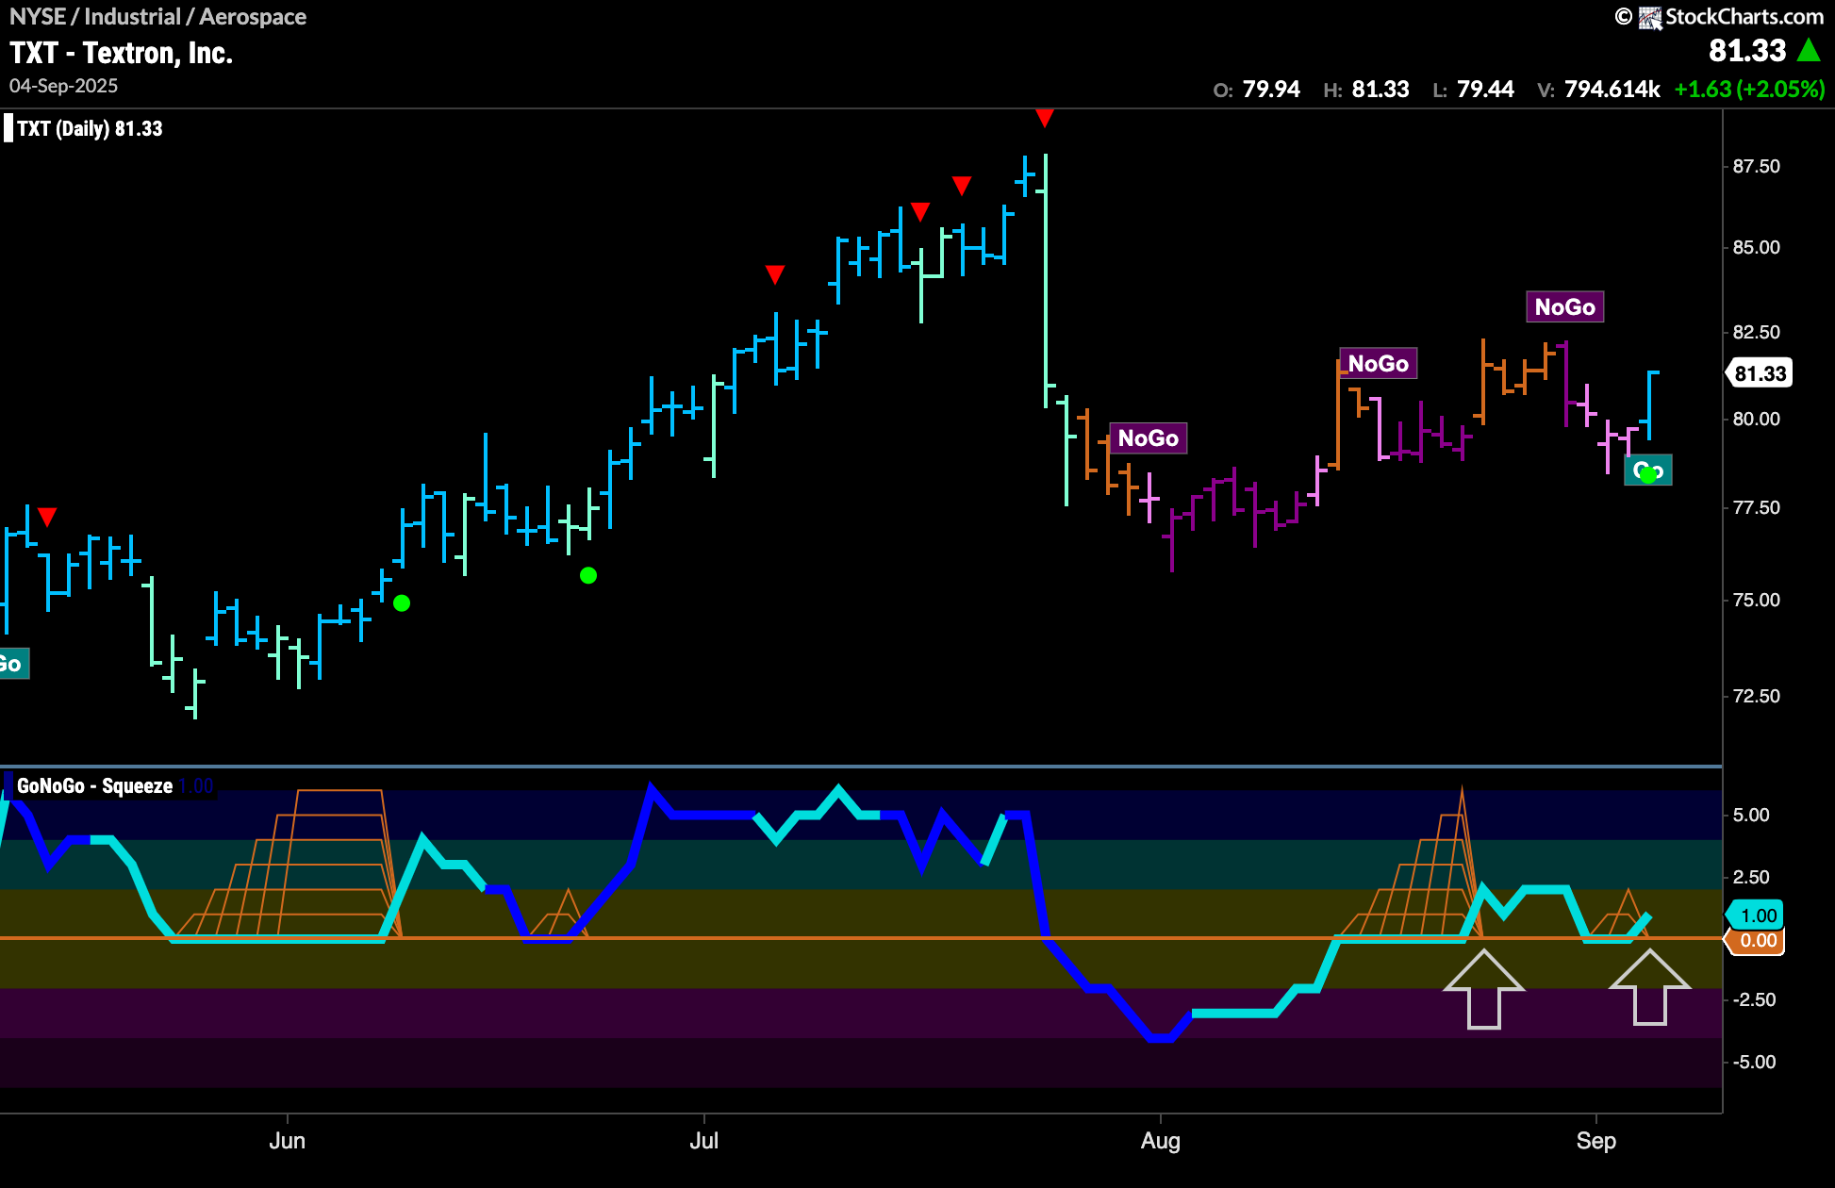Image resolution: width=1835 pixels, height=1188 pixels.
Task: Click the NoGo label in early August
Action: [x=1148, y=438]
